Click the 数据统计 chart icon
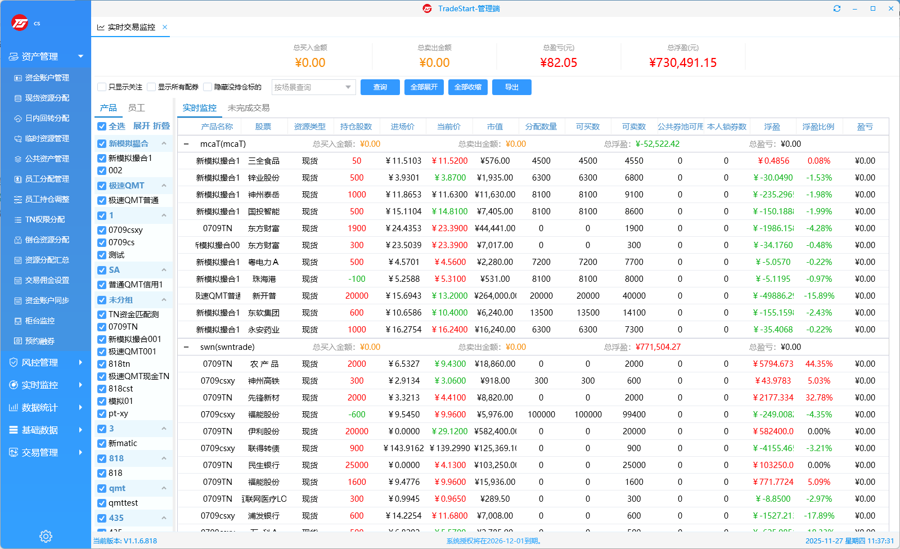This screenshot has height=549, width=900. 13,408
